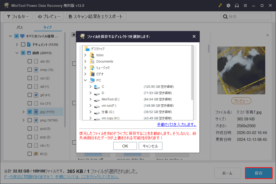Check the abr (6) checkbox
Screen dimensions: 276x184
click(x=30, y=61)
